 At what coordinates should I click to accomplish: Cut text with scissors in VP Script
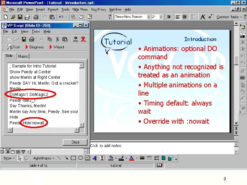point(58,39)
